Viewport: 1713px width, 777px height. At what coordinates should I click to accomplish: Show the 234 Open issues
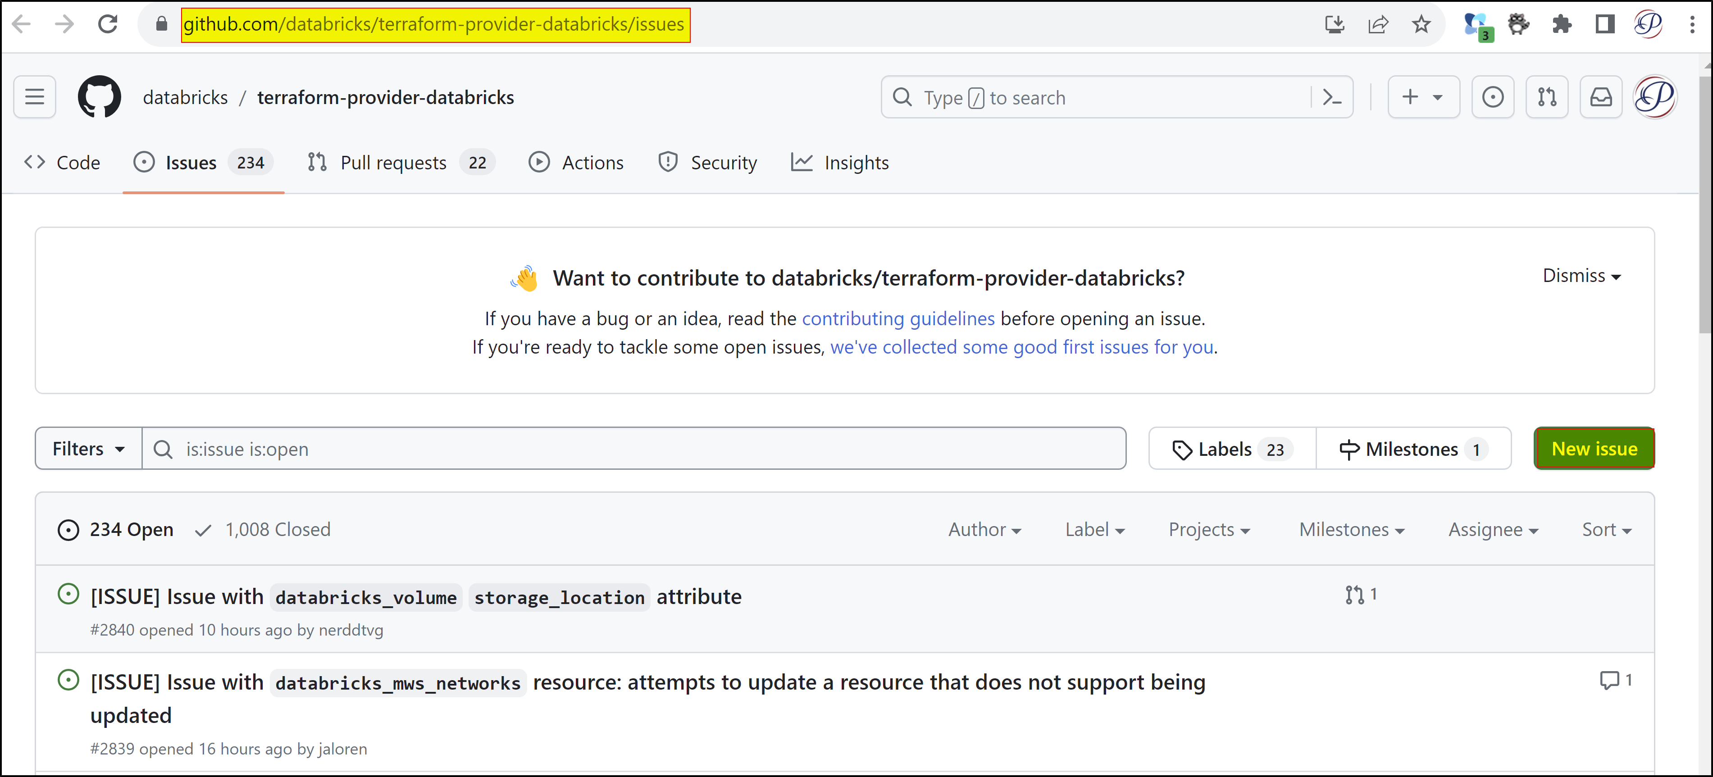pyautogui.click(x=116, y=529)
